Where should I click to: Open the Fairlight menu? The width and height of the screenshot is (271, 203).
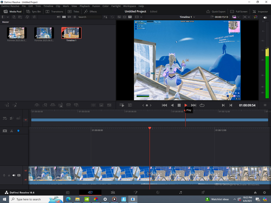[x=116, y=6]
